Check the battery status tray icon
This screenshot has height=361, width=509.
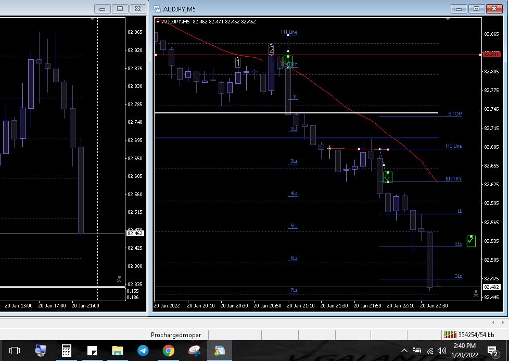pyautogui.click(x=416, y=351)
